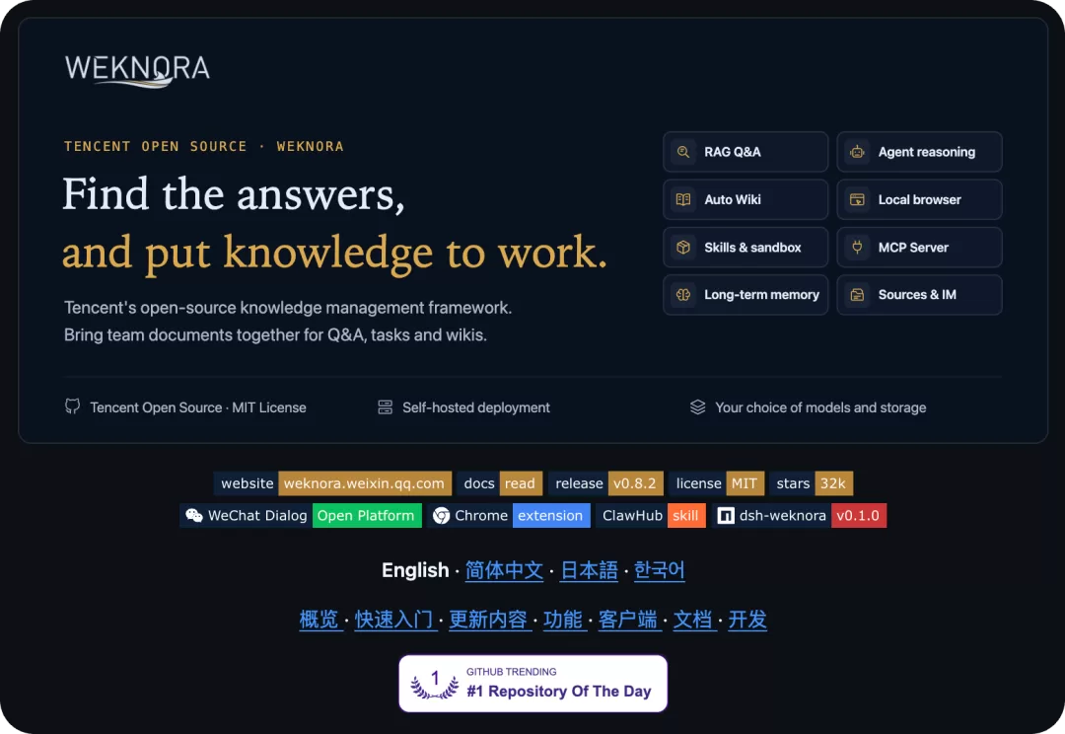The height and width of the screenshot is (734, 1065).
Task: Switch language to 한국어
Action: tap(659, 569)
